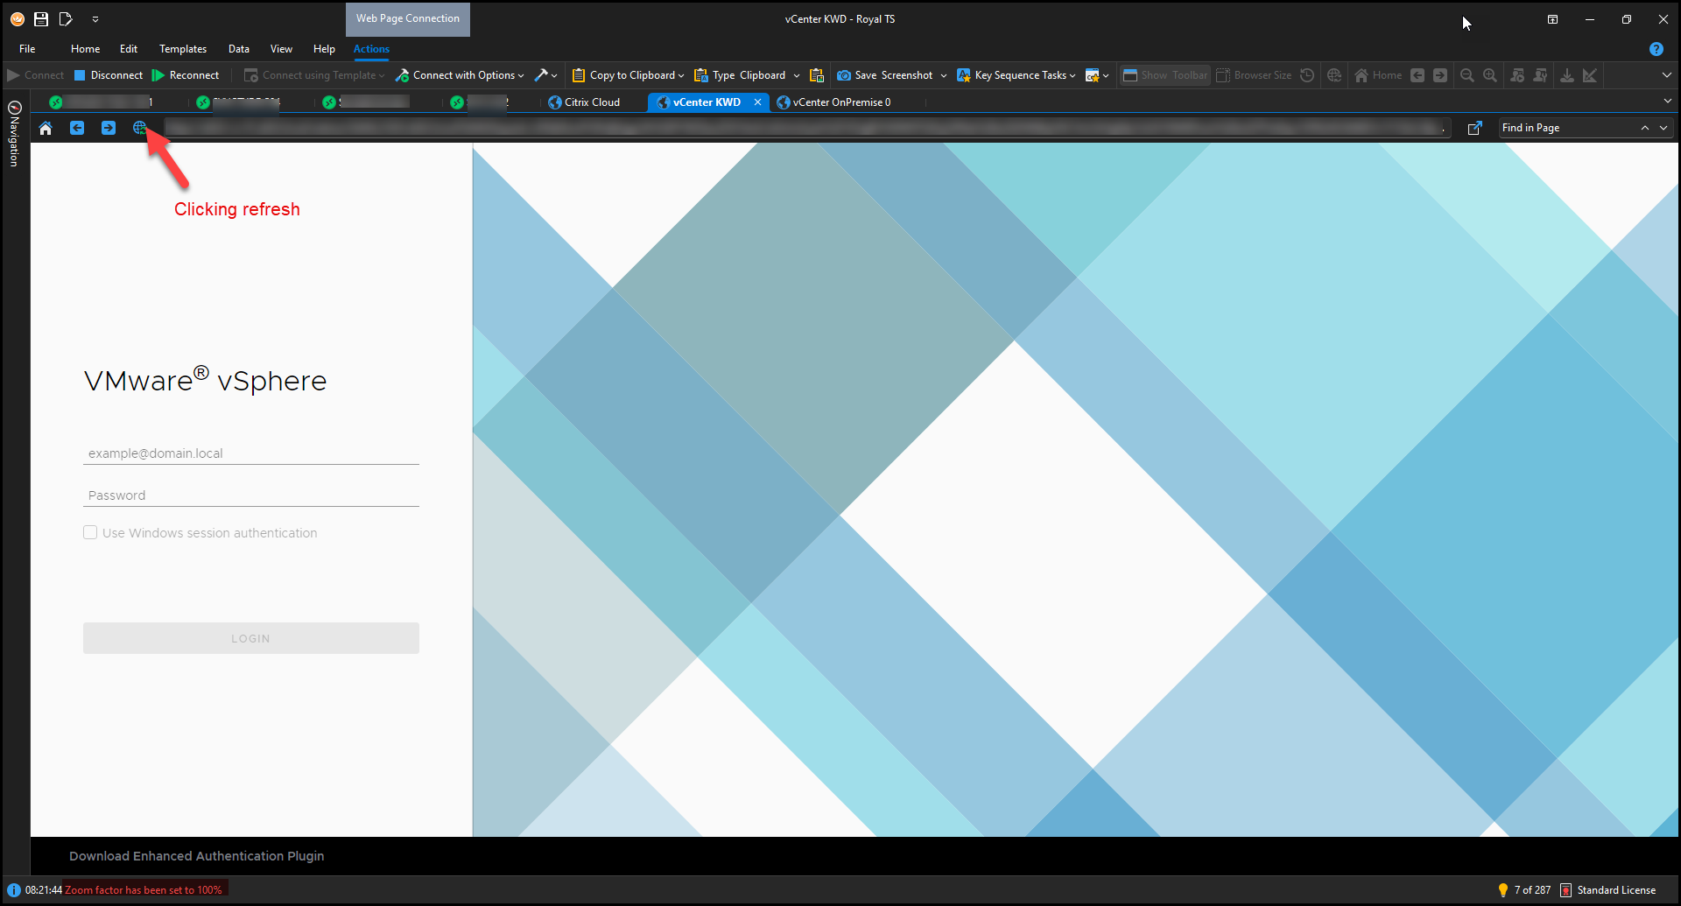Click the download arrow icon in the ribbon
This screenshot has height=906, width=1681.
tap(1567, 75)
